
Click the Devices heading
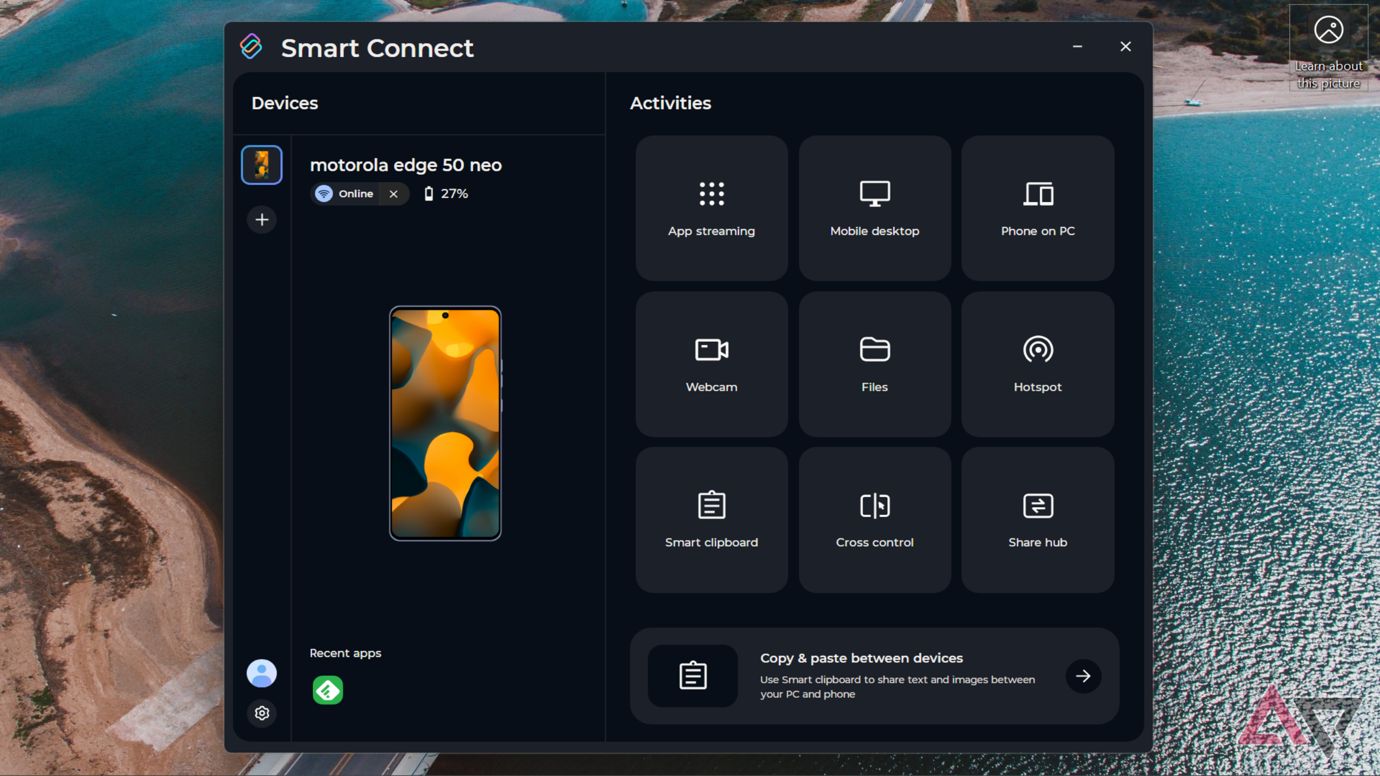coord(285,103)
